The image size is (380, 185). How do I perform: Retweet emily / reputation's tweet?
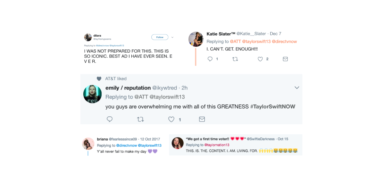(x=140, y=119)
